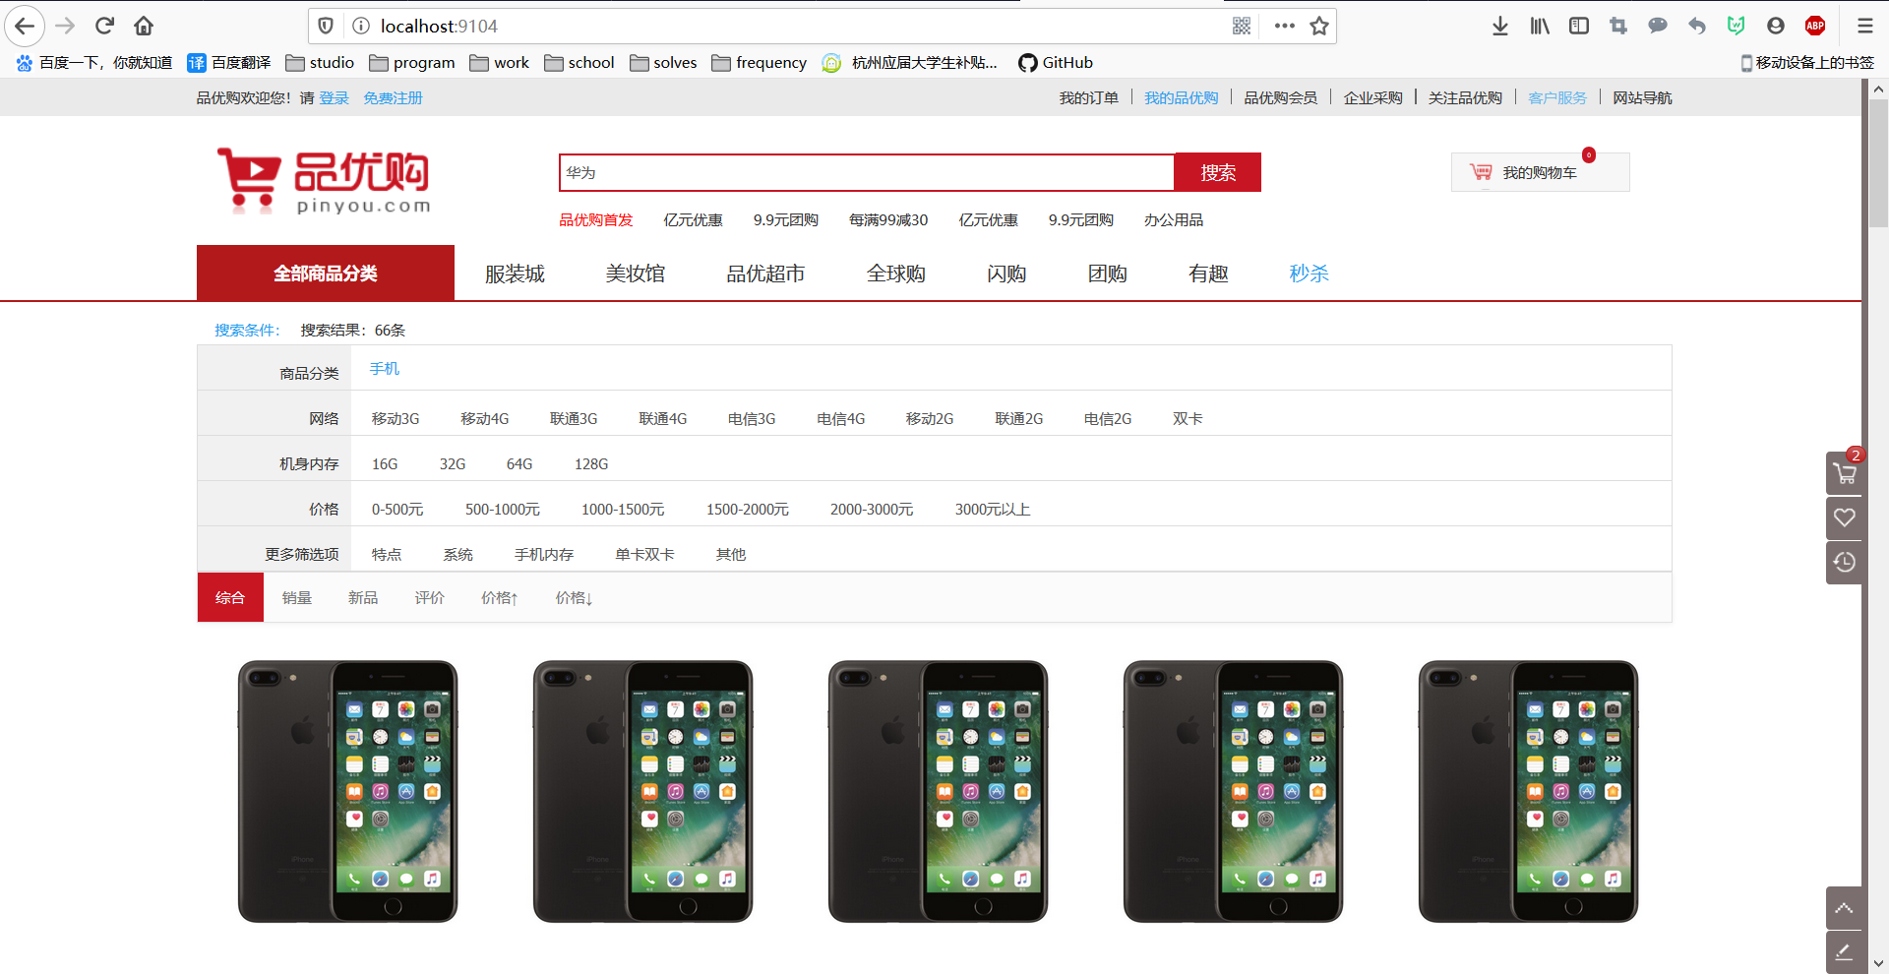Open the first iPhone product thumbnail
This screenshot has width=1889, height=974.
pyautogui.click(x=347, y=791)
